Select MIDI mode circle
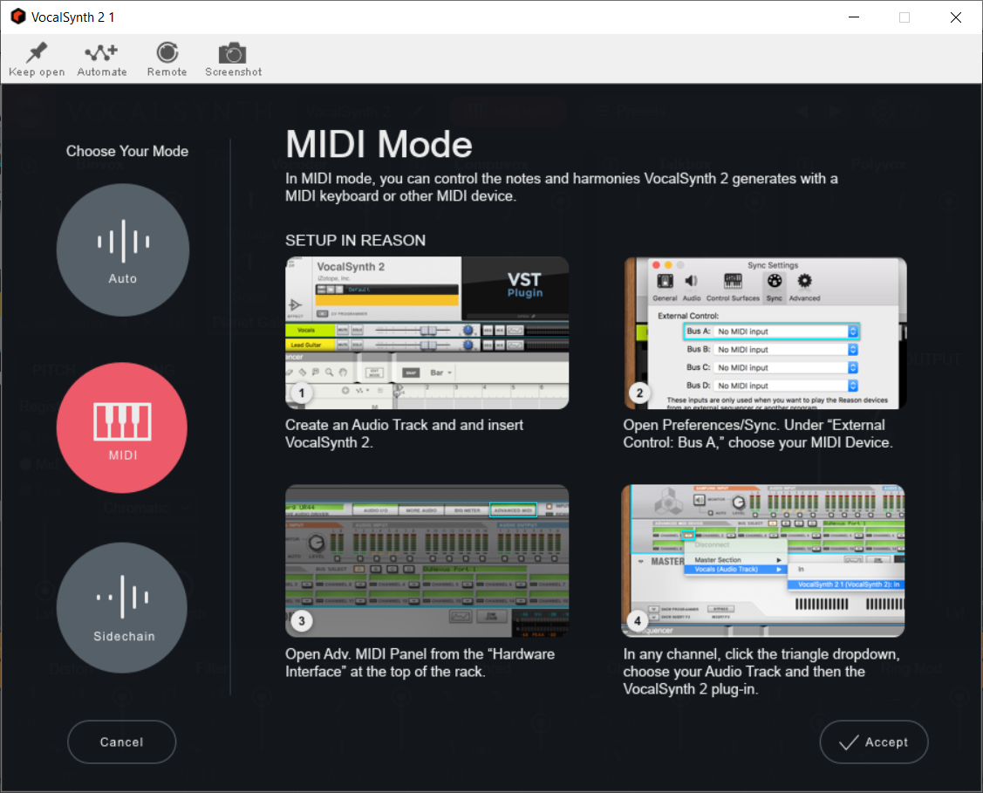Image resolution: width=983 pixels, height=793 pixels. (122, 427)
